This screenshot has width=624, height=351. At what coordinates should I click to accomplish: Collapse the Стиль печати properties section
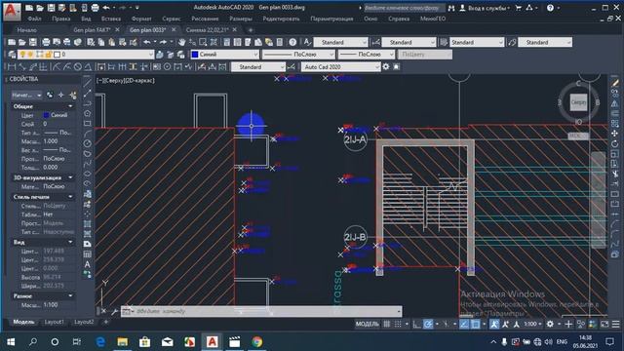coord(70,197)
